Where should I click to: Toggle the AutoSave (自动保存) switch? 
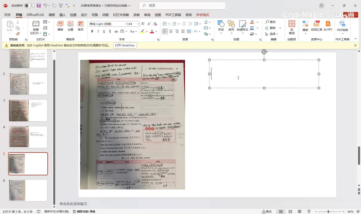(x=29, y=6)
